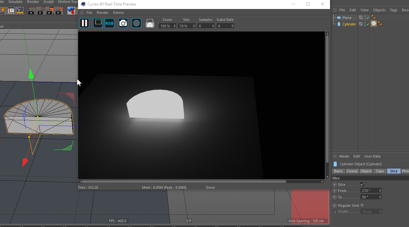Screen dimensions: 409x227
Task: Click the Render View clapperboard icon
Action: pos(31,11)
